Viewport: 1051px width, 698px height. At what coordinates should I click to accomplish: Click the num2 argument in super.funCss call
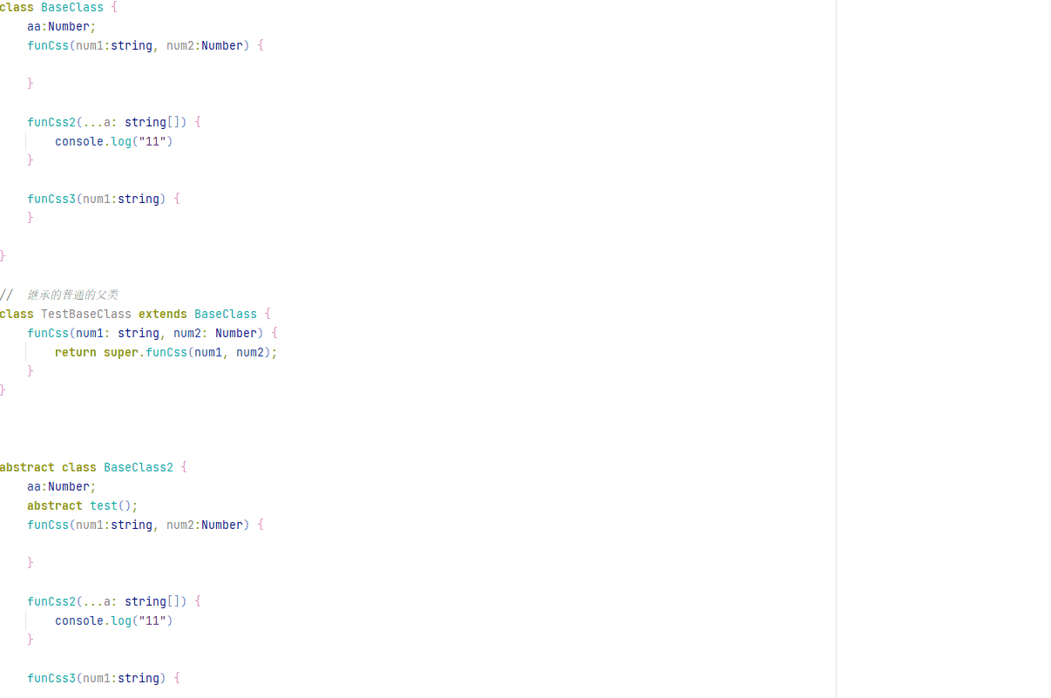pyautogui.click(x=249, y=352)
